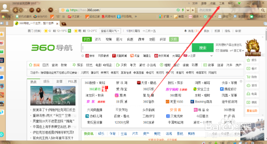Select the 网页 search tab
Image resolution: width=267 pixels, height=144 pixels.
87,39
